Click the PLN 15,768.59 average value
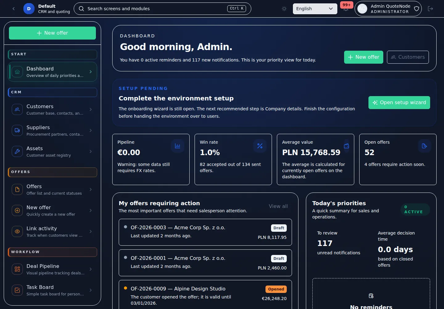Image resolution: width=444 pixels, height=309 pixels. coord(311,153)
